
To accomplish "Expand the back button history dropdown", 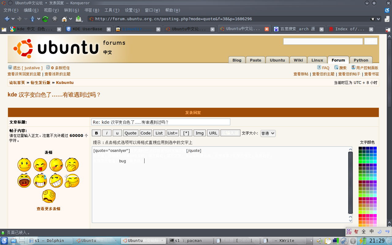I will (13, 19).
